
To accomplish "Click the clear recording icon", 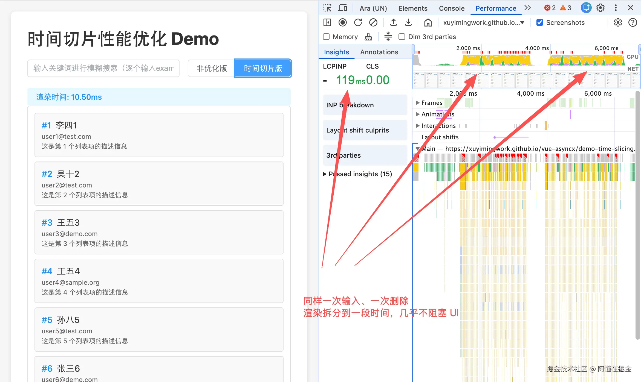I will (x=373, y=22).
